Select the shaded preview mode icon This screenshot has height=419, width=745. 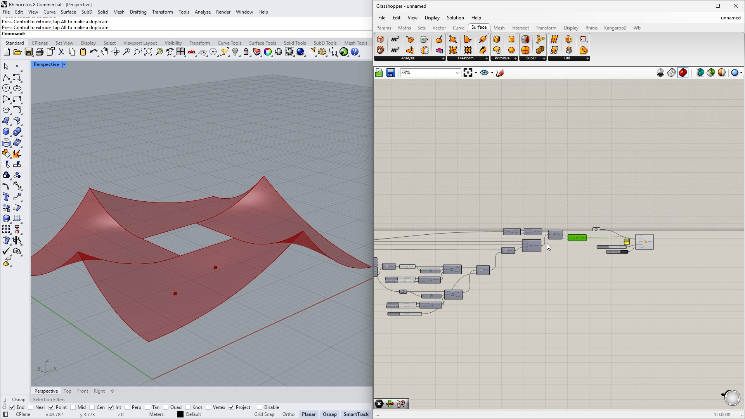tap(683, 73)
